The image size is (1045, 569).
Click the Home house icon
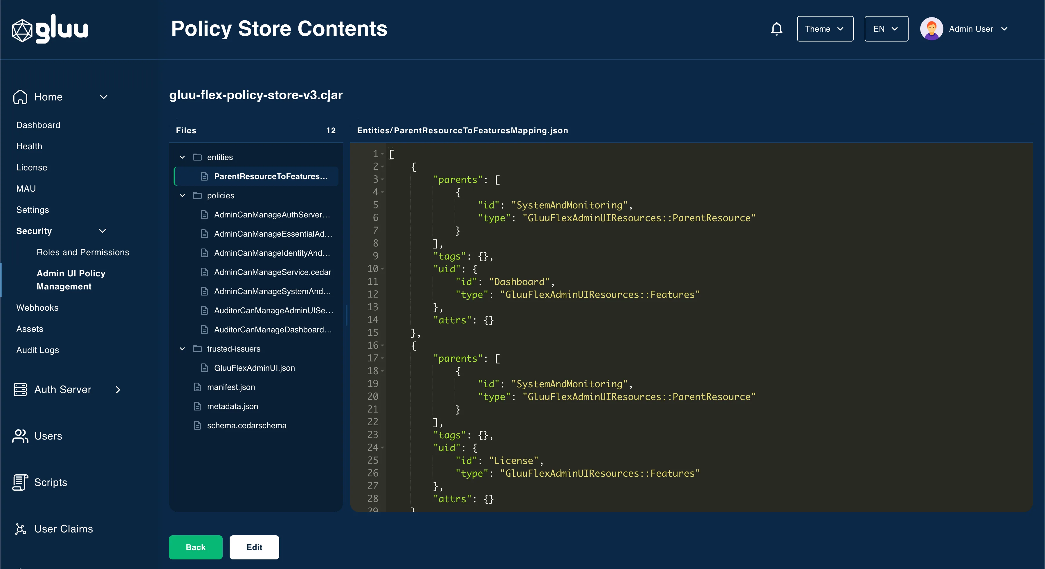click(20, 97)
